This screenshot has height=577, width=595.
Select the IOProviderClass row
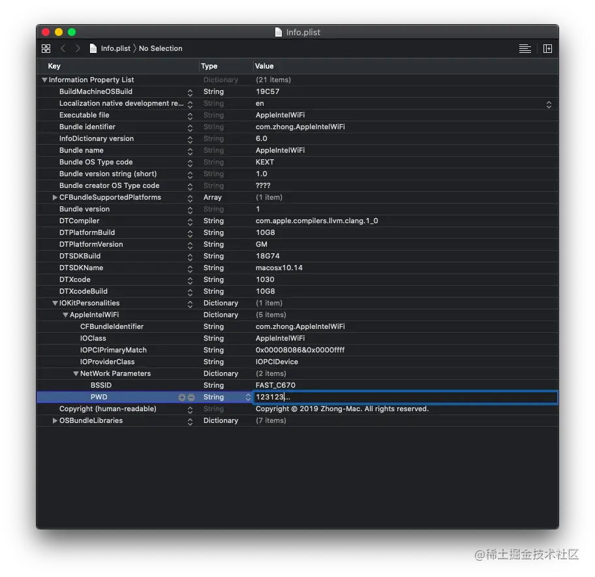coord(297,362)
